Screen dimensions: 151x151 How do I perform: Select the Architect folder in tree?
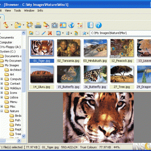pos(13,70)
